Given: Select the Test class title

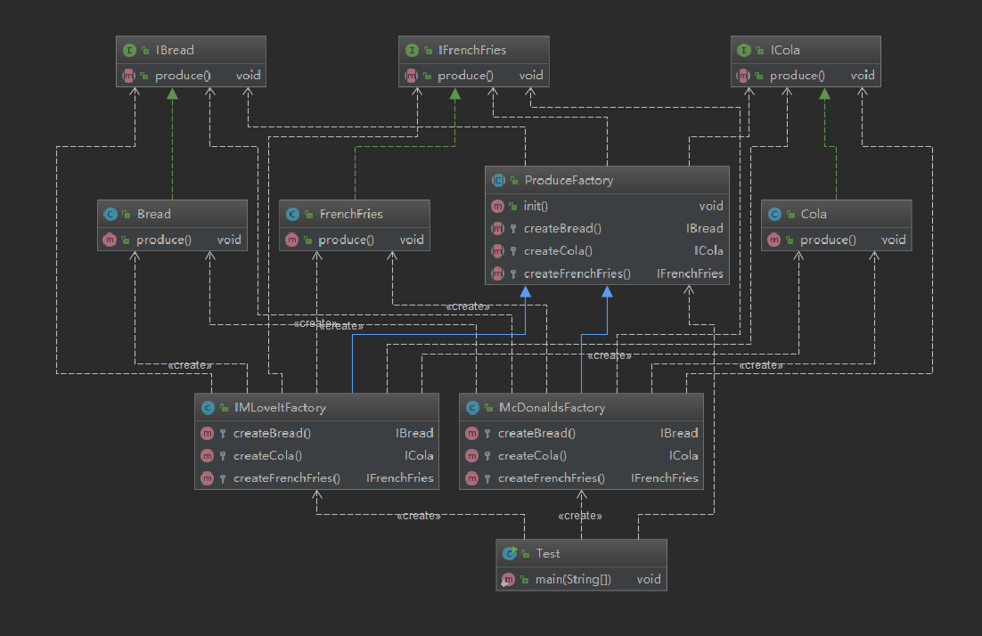Looking at the screenshot, I should pyautogui.click(x=548, y=553).
